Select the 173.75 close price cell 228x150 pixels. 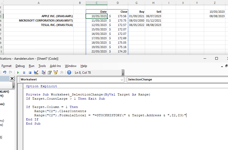pyautogui.click(x=118, y=21)
